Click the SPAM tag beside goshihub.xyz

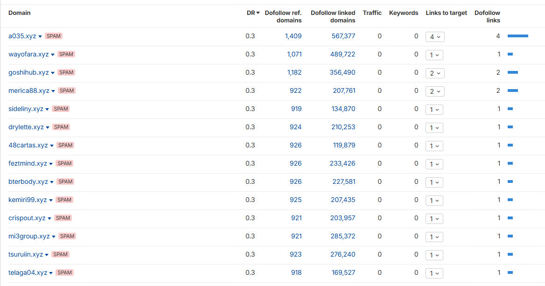(66, 72)
